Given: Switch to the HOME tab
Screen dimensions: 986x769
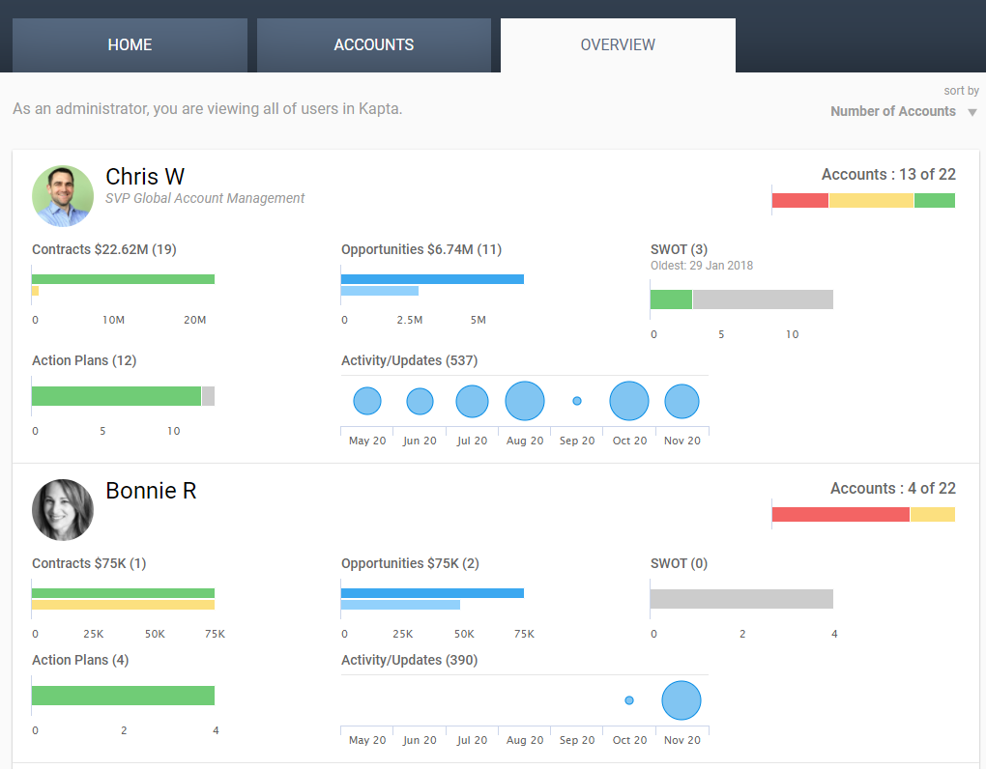Looking at the screenshot, I should click(x=129, y=44).
